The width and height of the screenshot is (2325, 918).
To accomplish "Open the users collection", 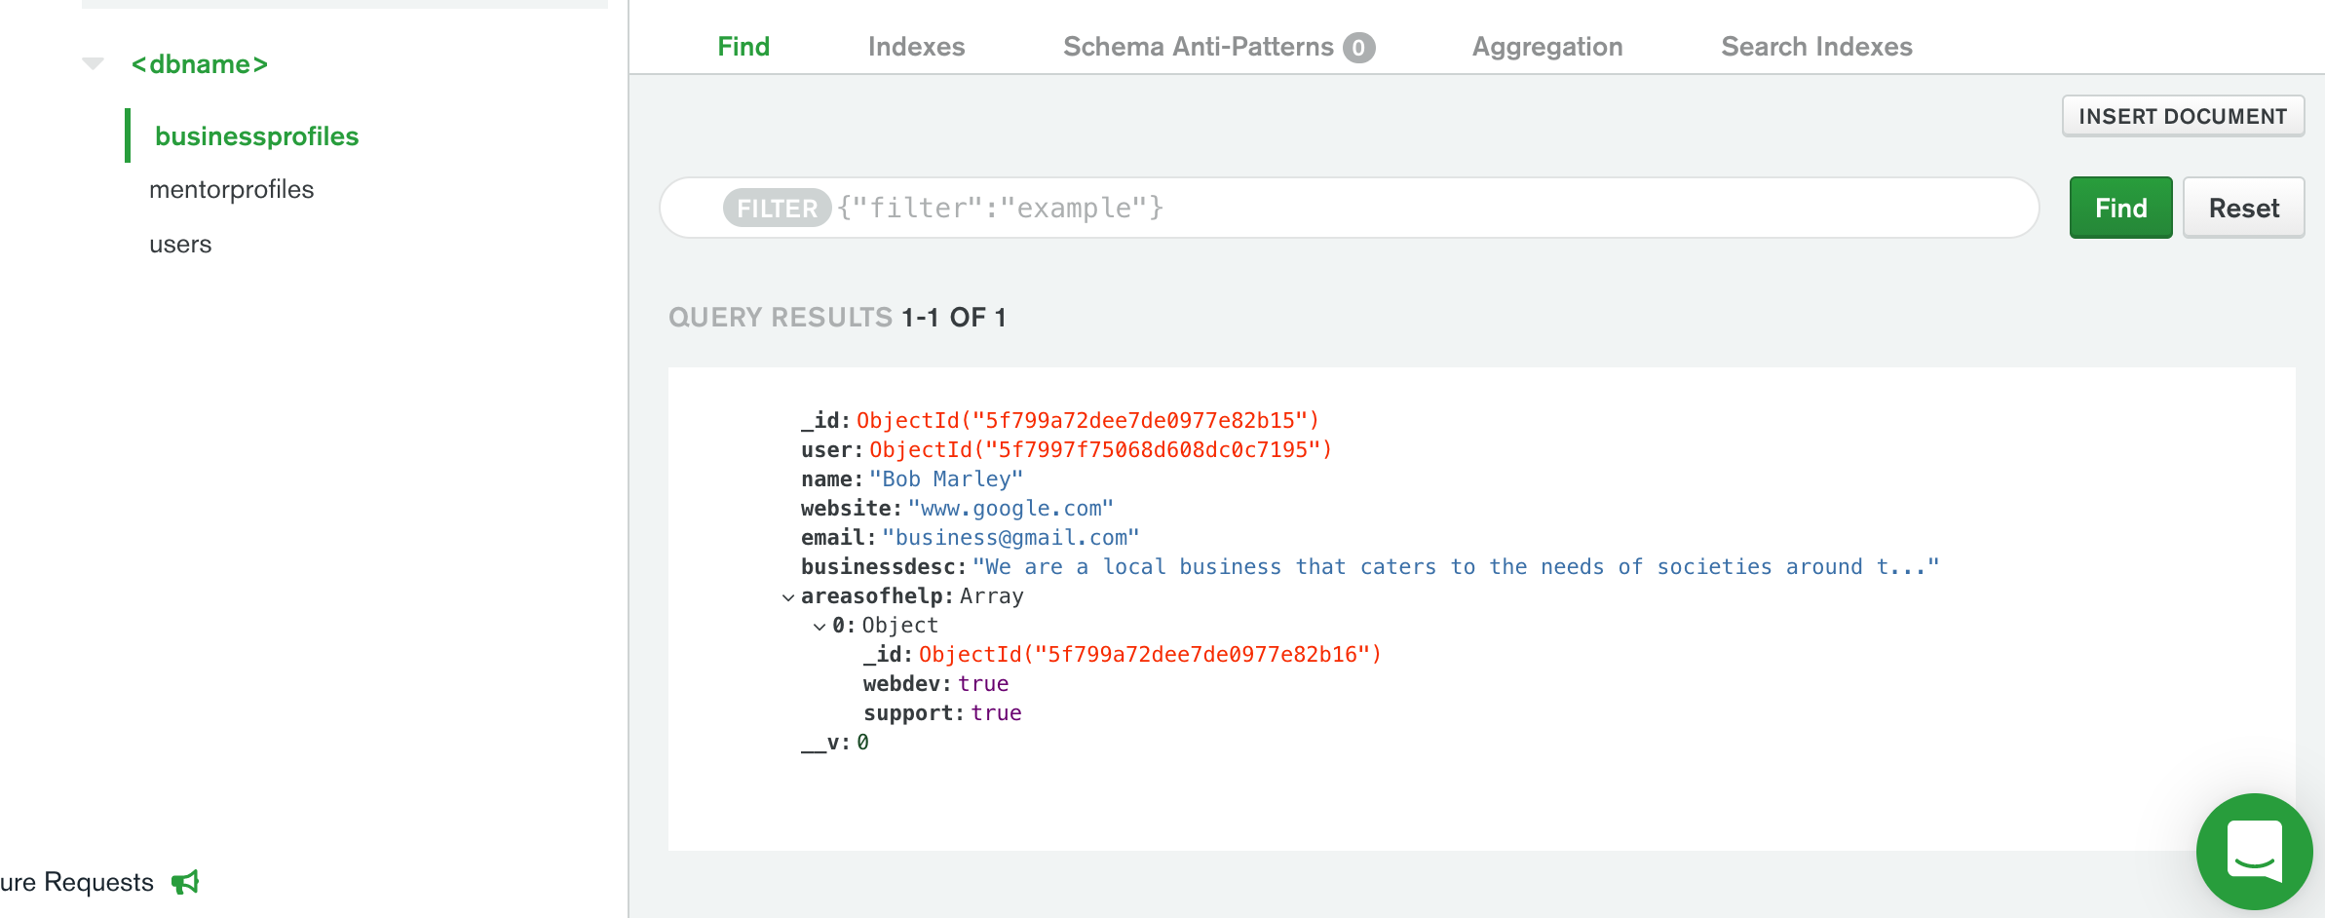I will pos(180,244).
